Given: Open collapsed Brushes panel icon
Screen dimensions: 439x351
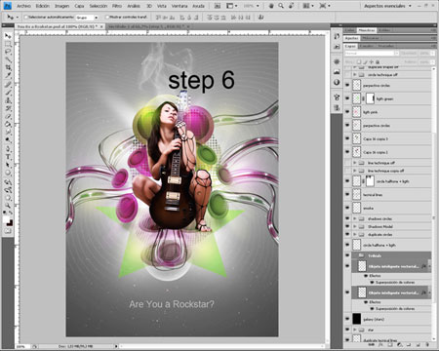Looking at the screenshot, I should 337,97.
